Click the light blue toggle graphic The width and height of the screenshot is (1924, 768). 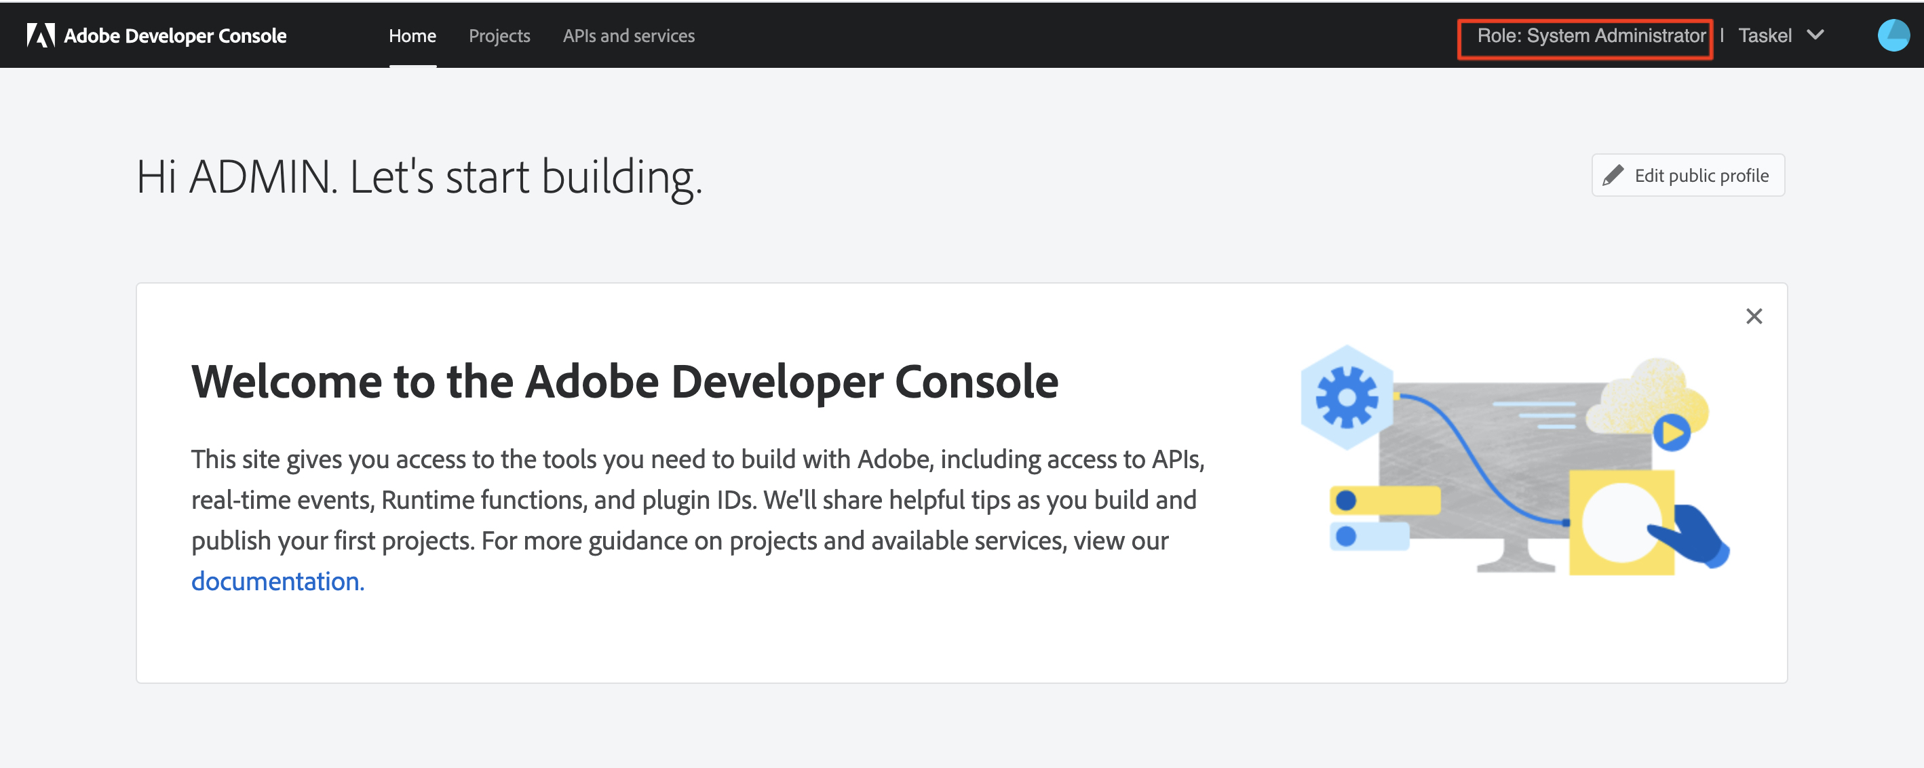pos(1368,536)
